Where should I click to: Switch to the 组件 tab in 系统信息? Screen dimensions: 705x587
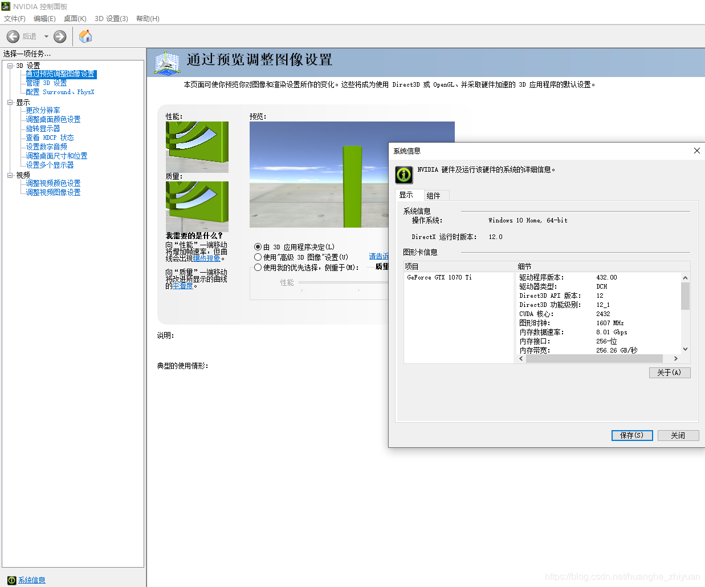pyautogui.click(x=437, y=196)
